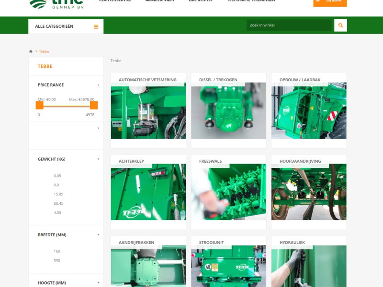Select weight filter value 4,05
Screen dimensions: 383x287
[x=57, y=212]
